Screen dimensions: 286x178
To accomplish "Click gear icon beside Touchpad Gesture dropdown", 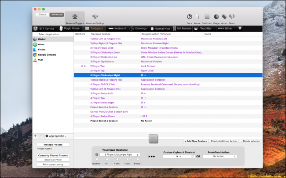I will (97, 155).
